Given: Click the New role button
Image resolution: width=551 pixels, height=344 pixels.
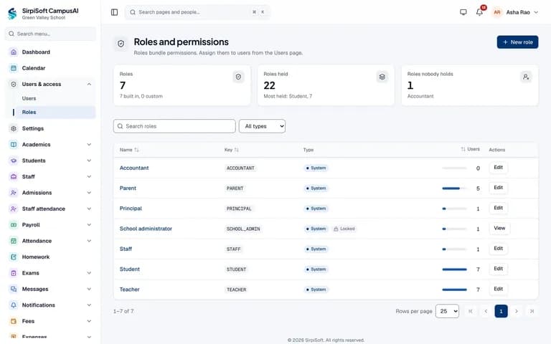Looking at the screenshot, I should (x=517, y=42).
